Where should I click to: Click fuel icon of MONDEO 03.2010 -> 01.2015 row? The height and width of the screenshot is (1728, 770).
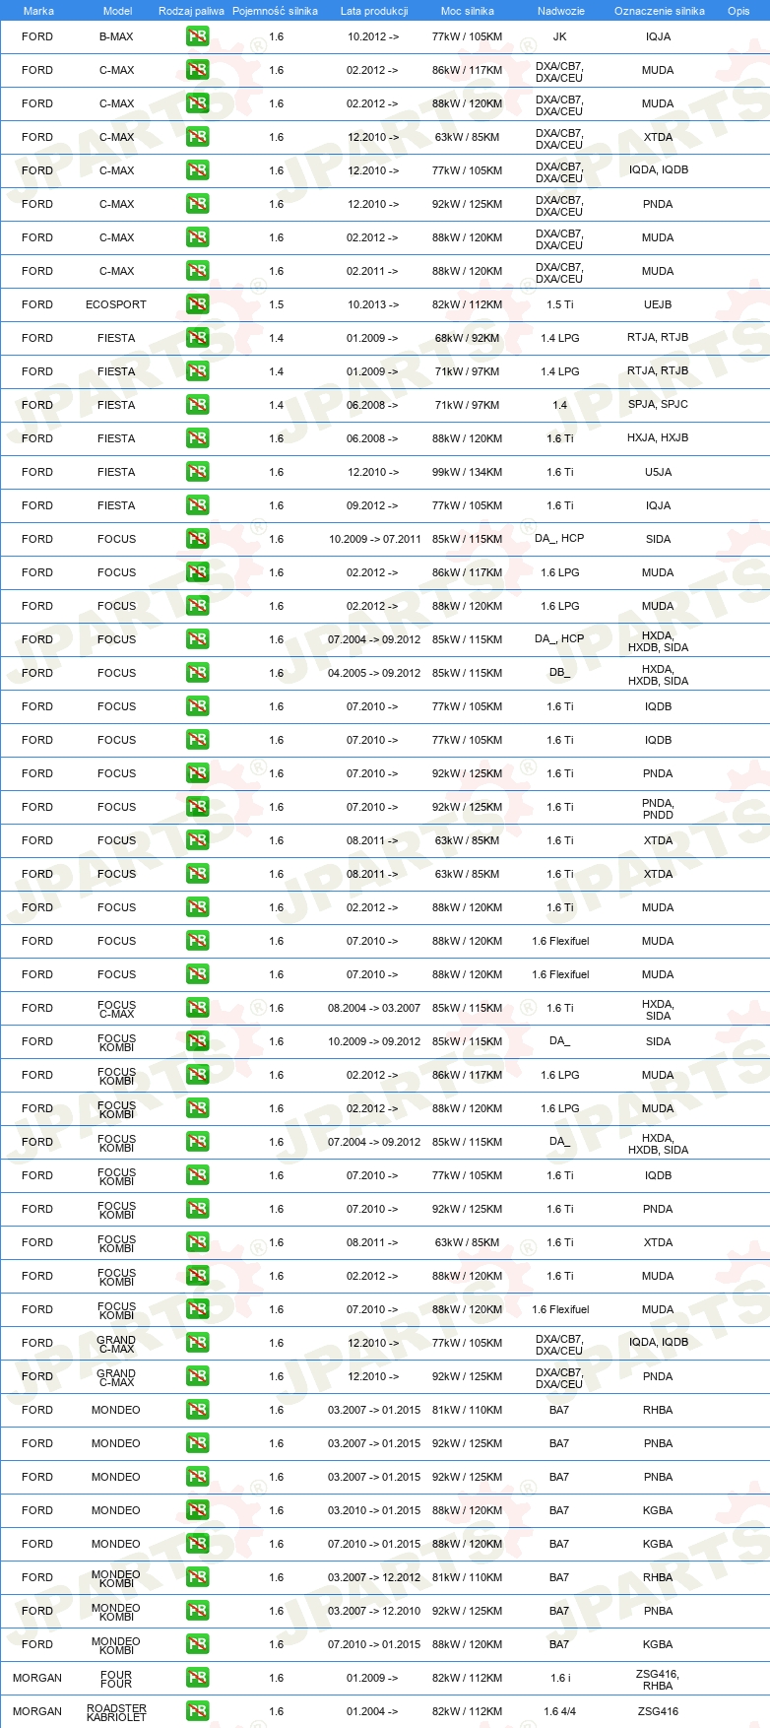tap(197, 1511)
